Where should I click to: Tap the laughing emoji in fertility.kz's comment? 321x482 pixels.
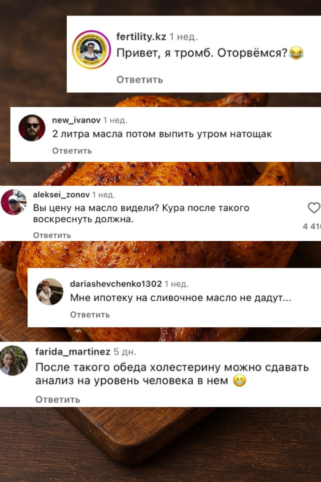click(x=296, y=53)
